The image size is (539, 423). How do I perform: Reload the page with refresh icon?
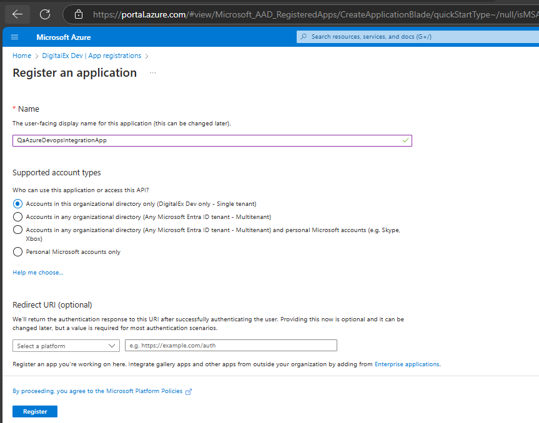(x=45, y=14)
